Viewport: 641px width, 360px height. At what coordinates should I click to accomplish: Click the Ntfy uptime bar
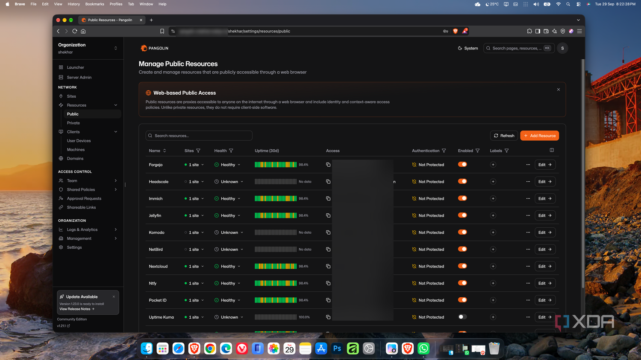[x=276, y=283]
